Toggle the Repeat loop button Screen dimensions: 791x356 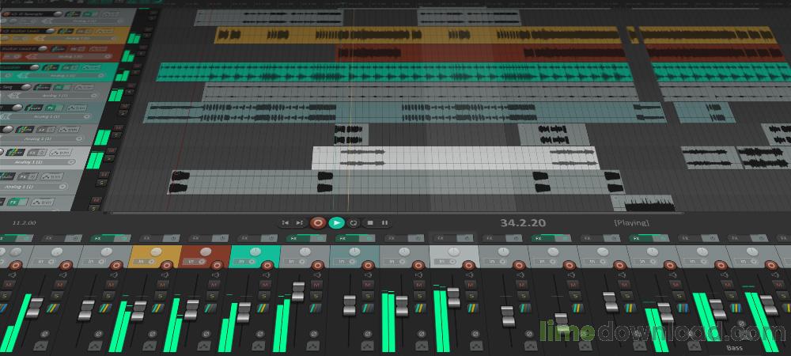pos(353,223)
